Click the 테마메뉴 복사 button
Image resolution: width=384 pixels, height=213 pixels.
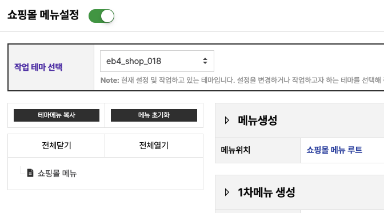click(57, 115)
